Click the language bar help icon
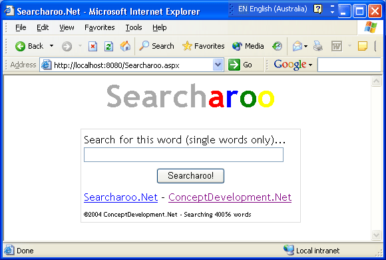The width and height of the screenshot is (386, 260). pos(318,9)
